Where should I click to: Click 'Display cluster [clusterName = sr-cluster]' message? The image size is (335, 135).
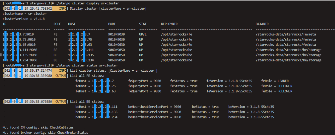[108, 9]
